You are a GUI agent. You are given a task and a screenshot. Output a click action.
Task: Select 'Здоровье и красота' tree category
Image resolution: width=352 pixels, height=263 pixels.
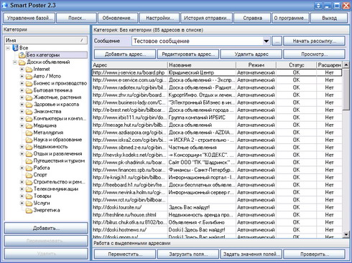coord(56,105)
